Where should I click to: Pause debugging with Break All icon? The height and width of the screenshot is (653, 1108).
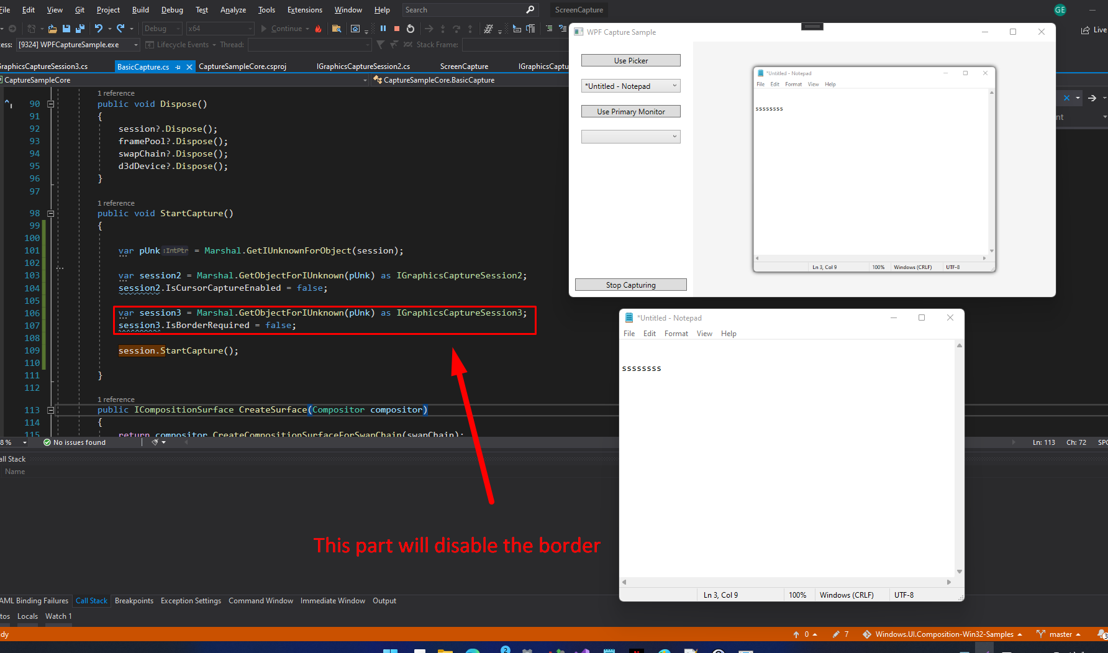pyautogui.click(x=383, y=29)
